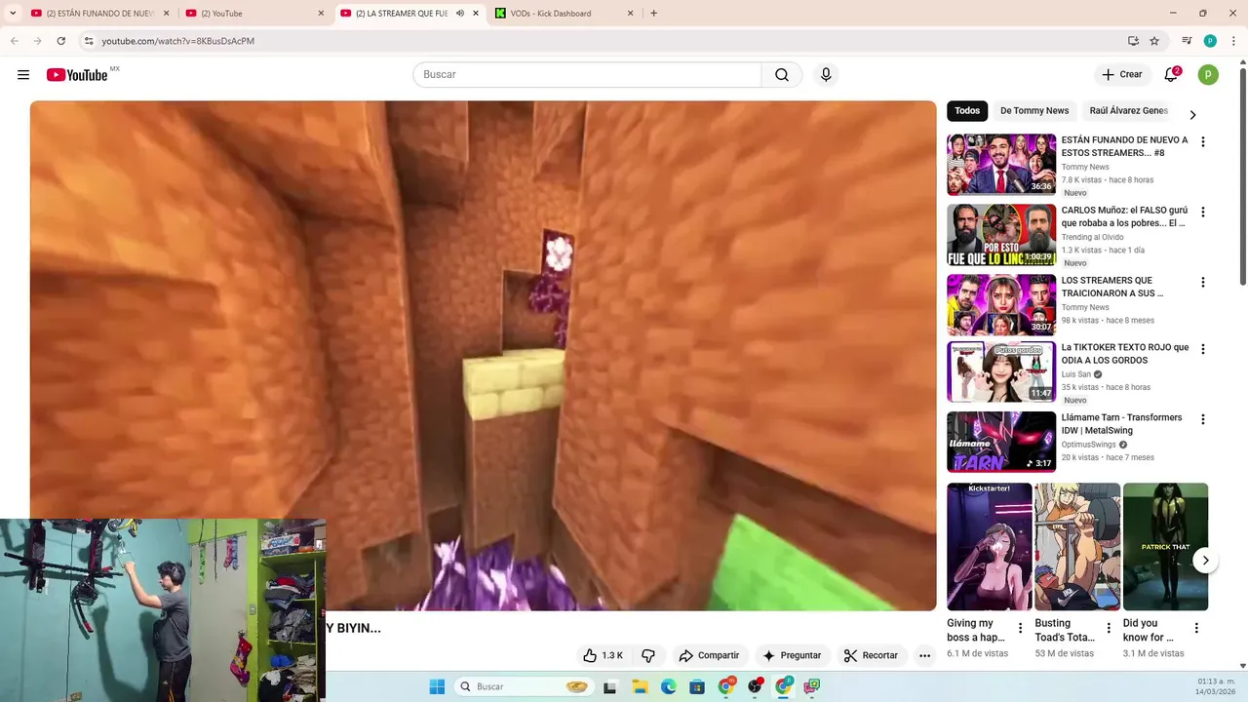Switch to the (2) YouTube tab
Screen dimensions: 1248x702
[x=254, y=14]
